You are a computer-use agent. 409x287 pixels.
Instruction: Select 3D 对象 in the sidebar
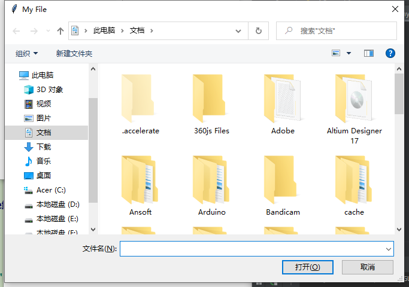click(50, 90)
